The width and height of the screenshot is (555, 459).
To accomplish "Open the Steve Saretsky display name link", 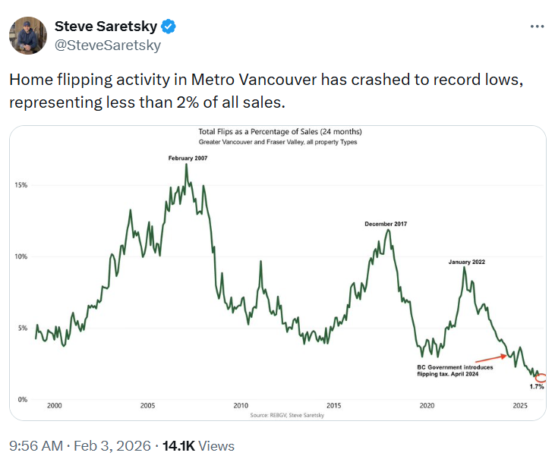I will click(x=106, y=27).
